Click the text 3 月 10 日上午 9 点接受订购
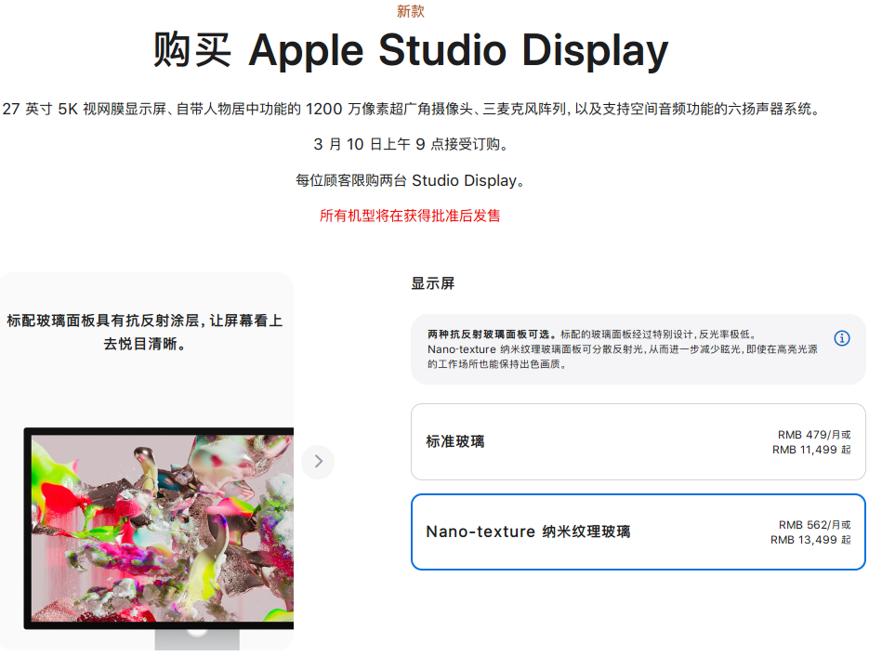This screenshot has height=656, width=882. click(411, 145)
